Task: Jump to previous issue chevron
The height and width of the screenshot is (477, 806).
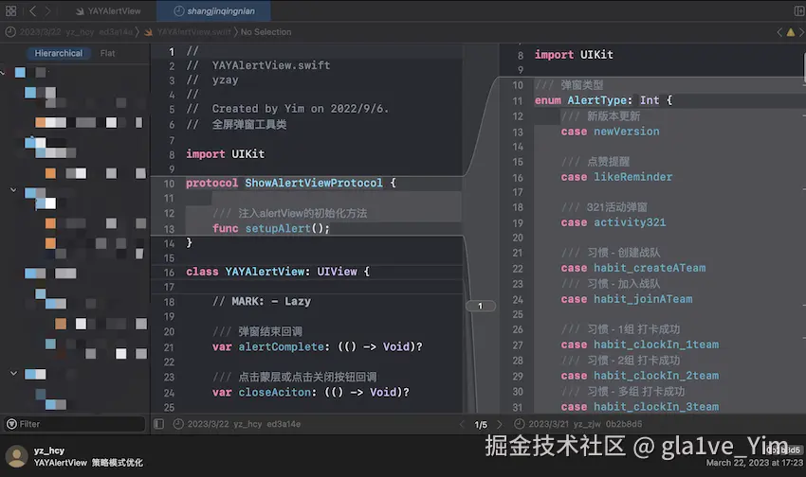Action: [779, 32]
